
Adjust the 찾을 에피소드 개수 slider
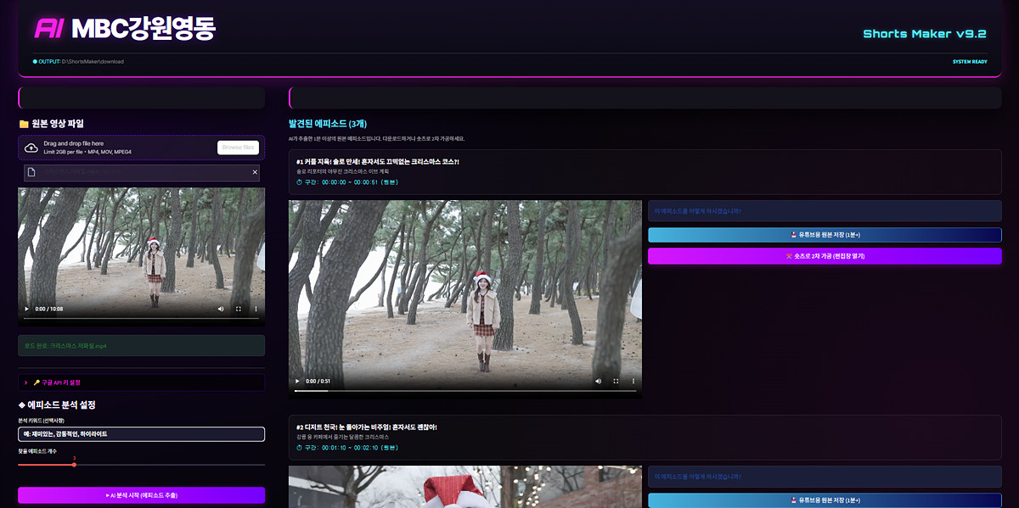(x=74, y=465)
